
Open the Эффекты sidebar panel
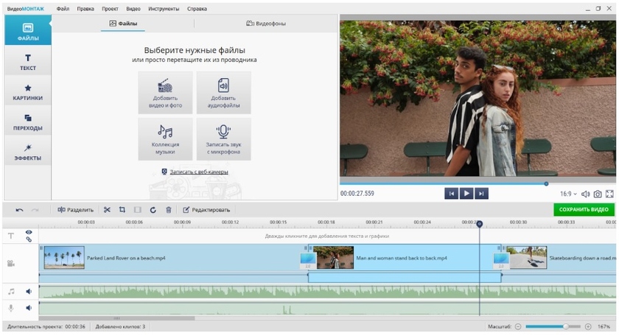click(27, 152)
